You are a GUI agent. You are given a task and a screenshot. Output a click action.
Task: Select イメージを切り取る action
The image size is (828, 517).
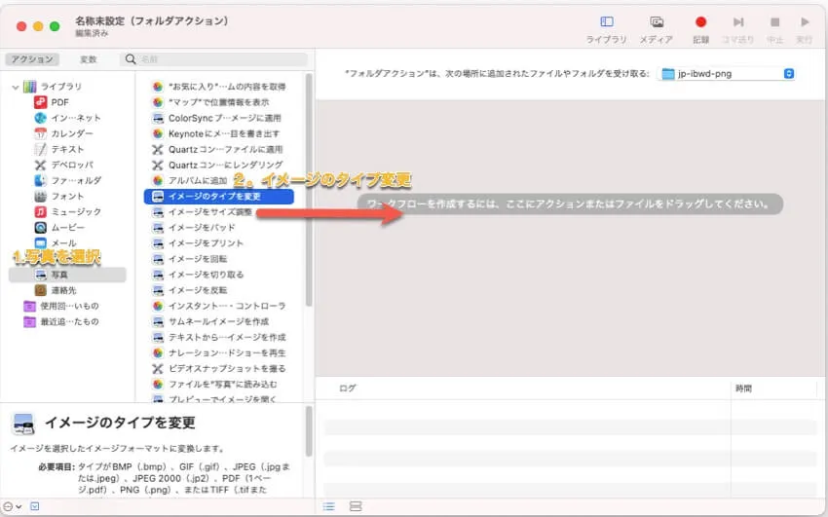click(198, 275)
